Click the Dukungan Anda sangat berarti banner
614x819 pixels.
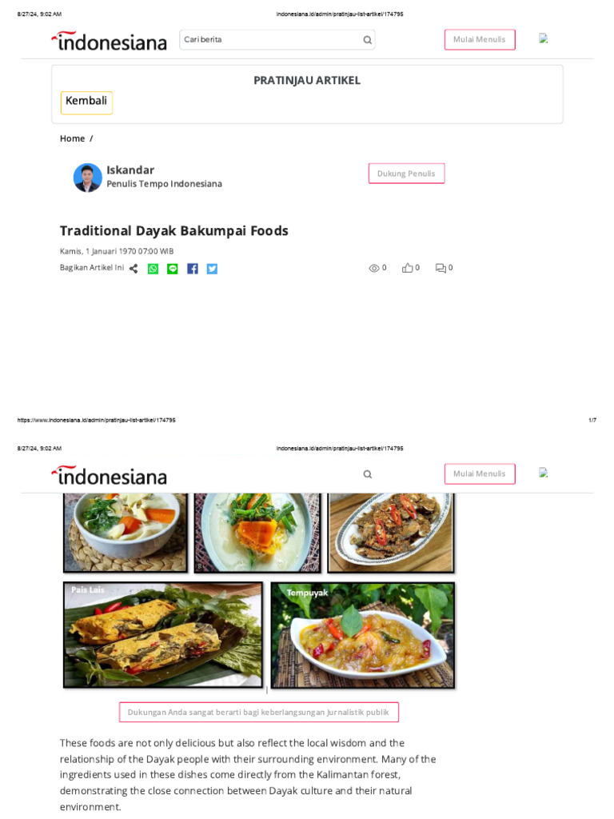[x=259, y=713]
